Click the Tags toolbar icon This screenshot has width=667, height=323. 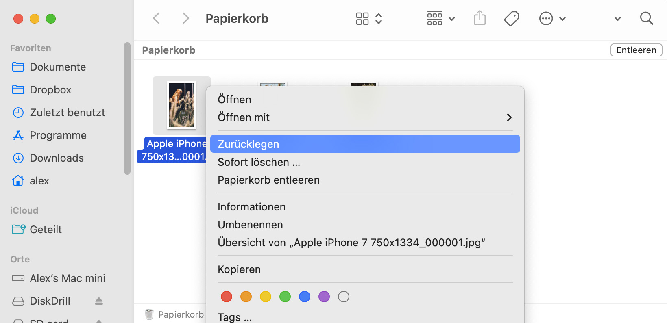(511, 18)
